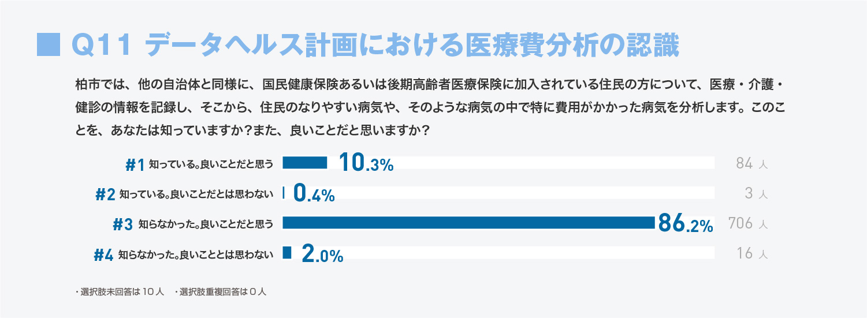Click the #2 rank label
This screenshot has width=867, height=318.
pos(105,195)
